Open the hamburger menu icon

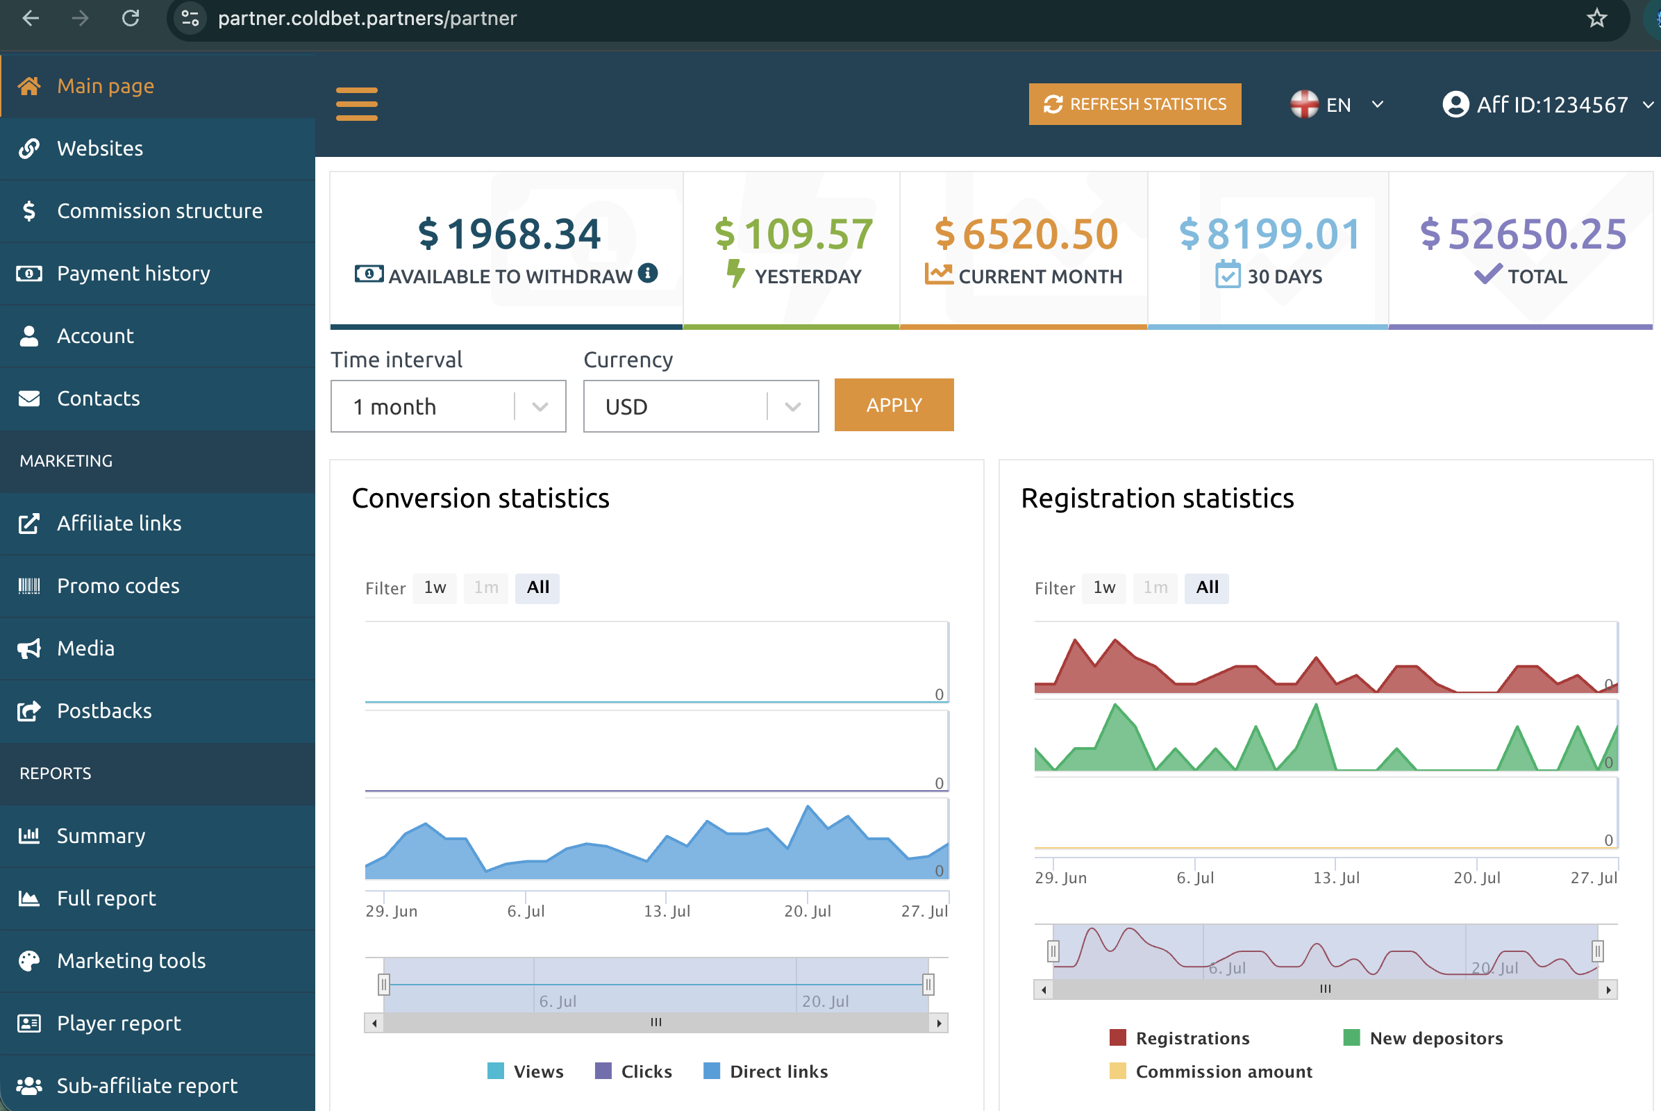tap(356, 104)
